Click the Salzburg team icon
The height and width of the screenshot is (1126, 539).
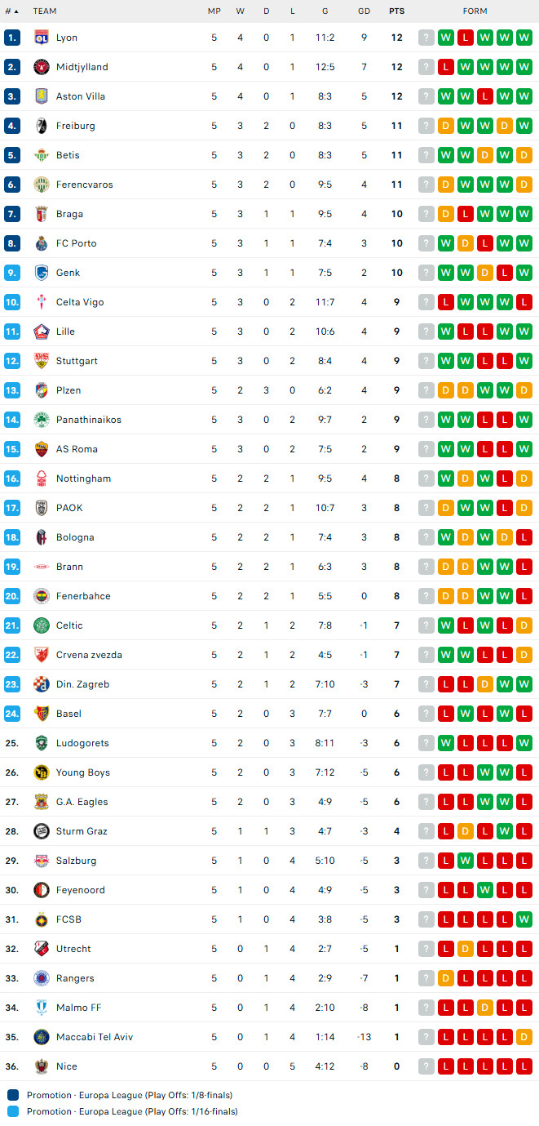[41, 861]
